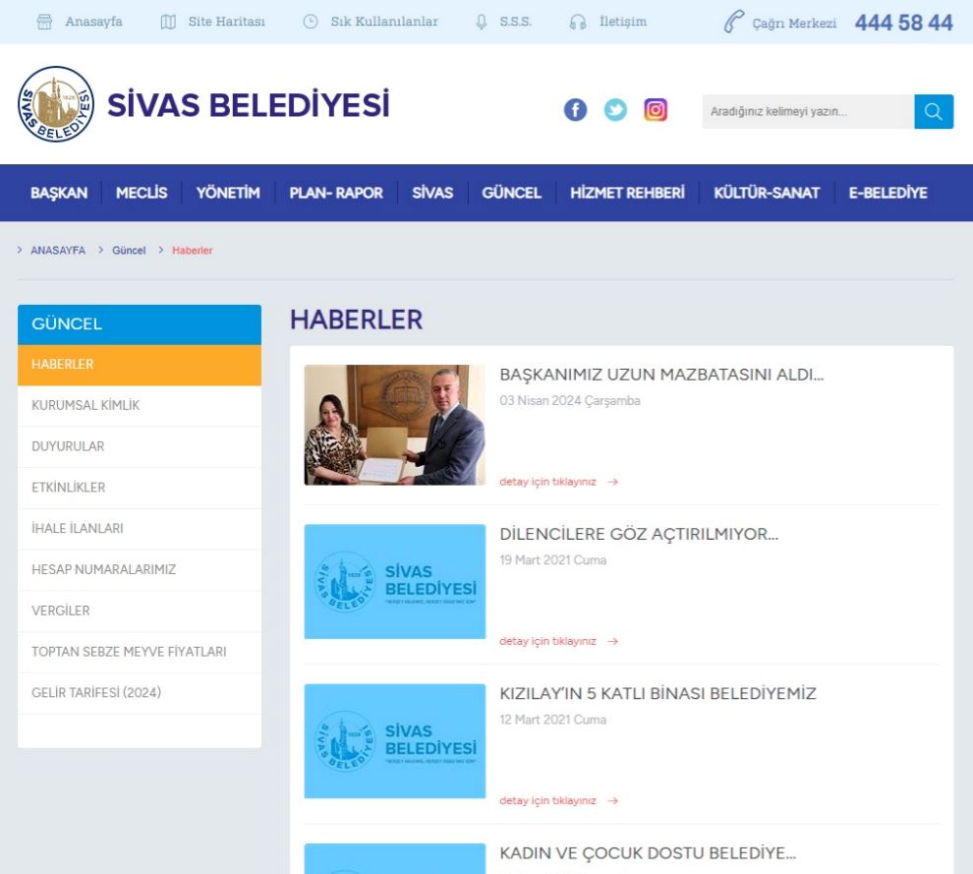Go to Güncel in the breadcrumb

click(x=129, y=251)
